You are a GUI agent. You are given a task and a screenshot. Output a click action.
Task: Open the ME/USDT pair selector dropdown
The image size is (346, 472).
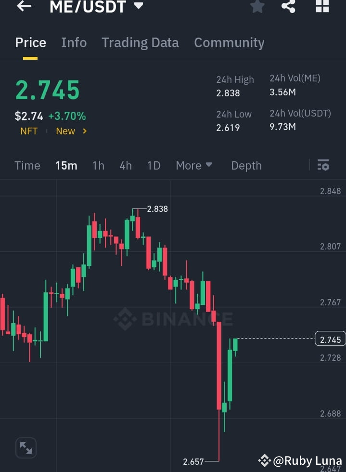click(138, 7)
